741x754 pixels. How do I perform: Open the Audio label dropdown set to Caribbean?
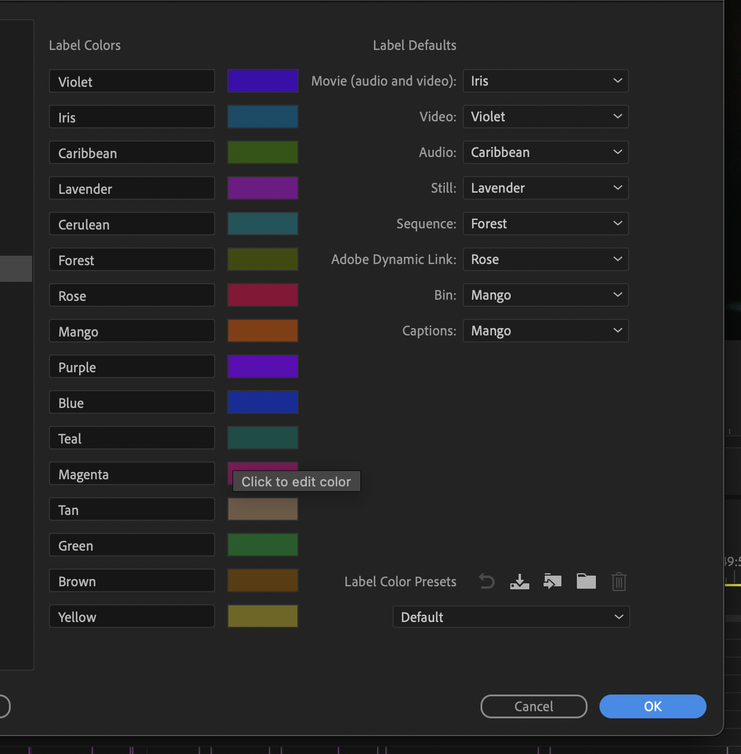(x=545, y=152)
